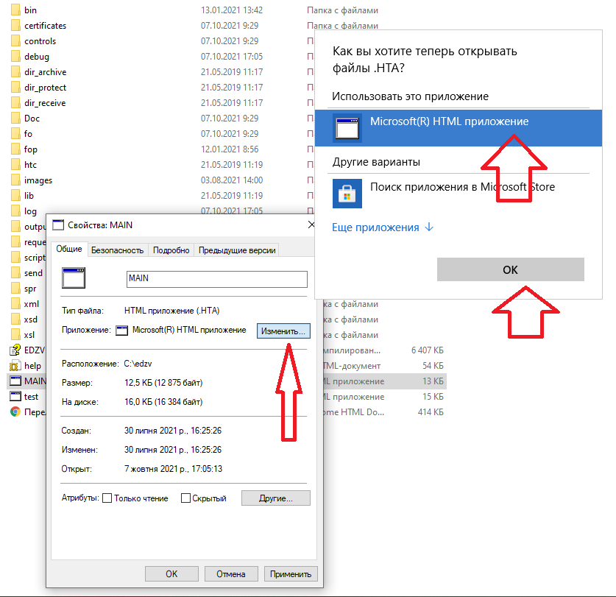Image resolution: width=616 pixels, height=597 pixels.
Task: Open the "Подробно" tab
Action: [x=171, y=250]
